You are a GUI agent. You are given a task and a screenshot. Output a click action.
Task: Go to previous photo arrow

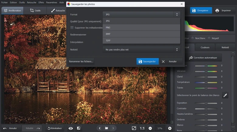(100, 128)
